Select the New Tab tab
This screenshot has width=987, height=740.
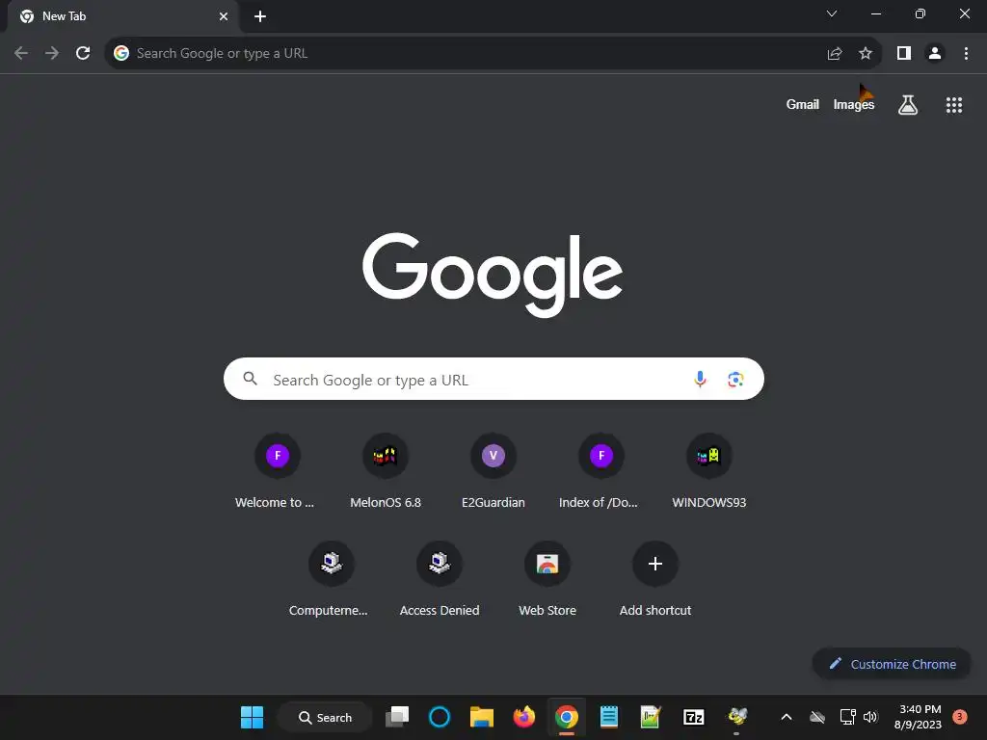pos(122,16)
